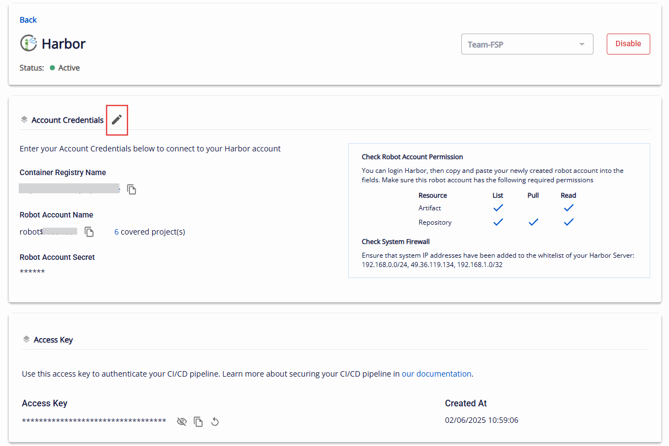The width and height of the screenshot is (669, 446).
Task: Click the Artifact Read checkmark
Action: click(569, 208)
